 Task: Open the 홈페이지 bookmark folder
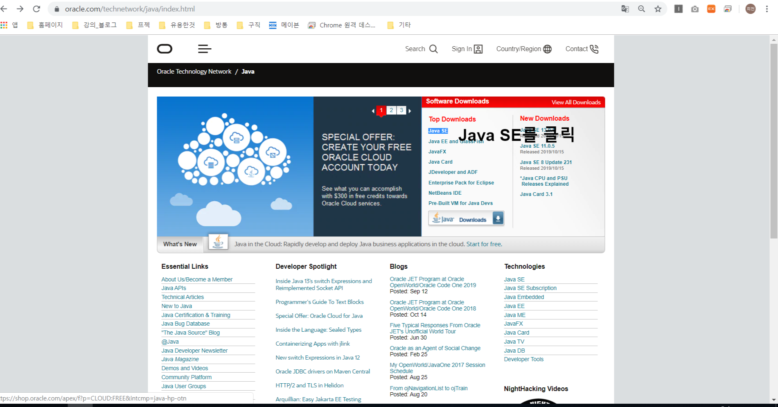click(x=45, y=25)
